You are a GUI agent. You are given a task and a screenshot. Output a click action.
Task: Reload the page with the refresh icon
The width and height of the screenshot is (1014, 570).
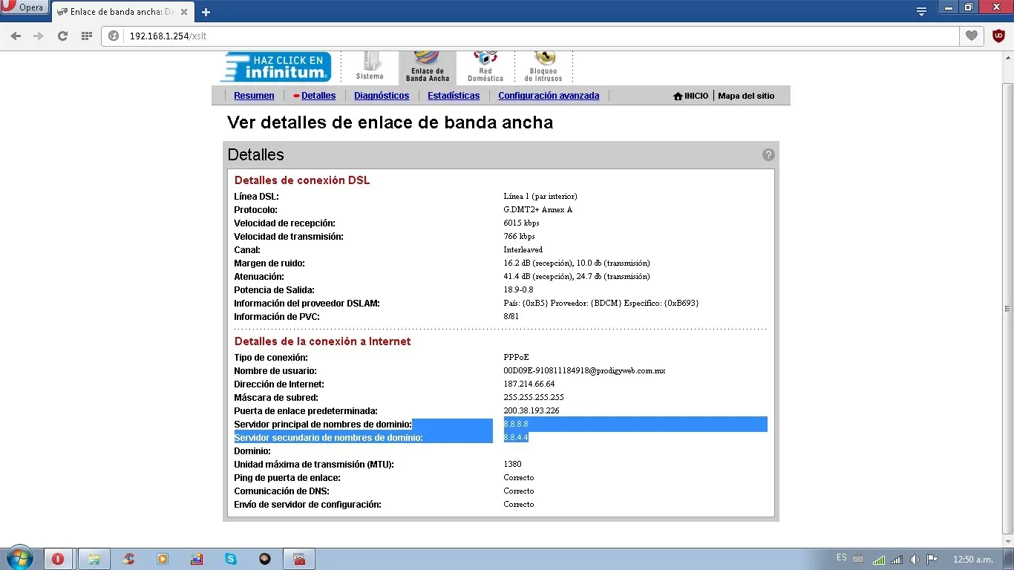pos(62,36)
